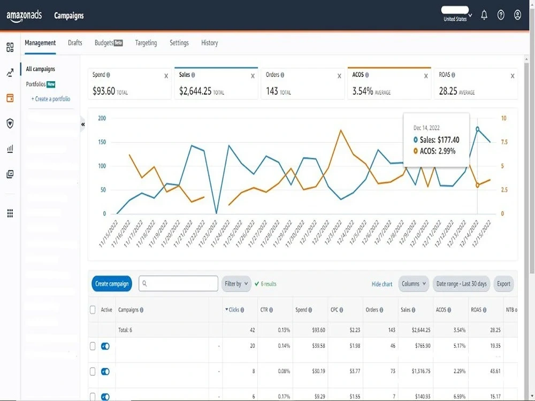
Task: Sort by the ROAS column header
Action: click(476, 310)
